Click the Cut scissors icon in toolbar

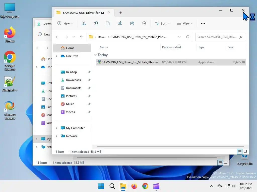[84, 23]
